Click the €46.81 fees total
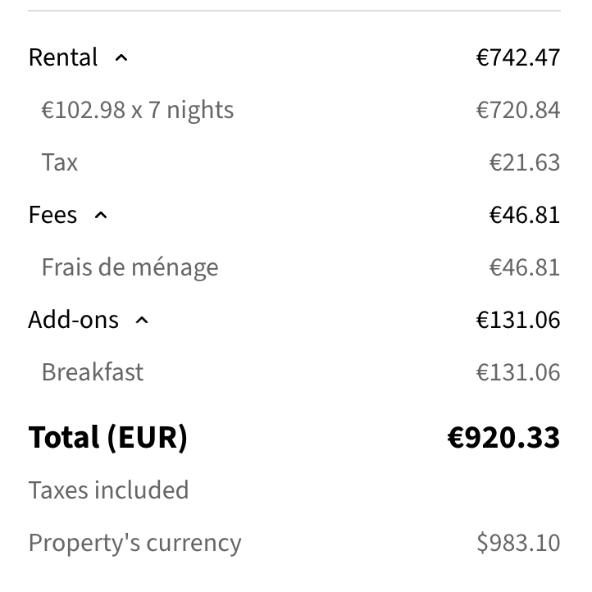The height and width of the screenshot is (592, 592). click(525, 215)
